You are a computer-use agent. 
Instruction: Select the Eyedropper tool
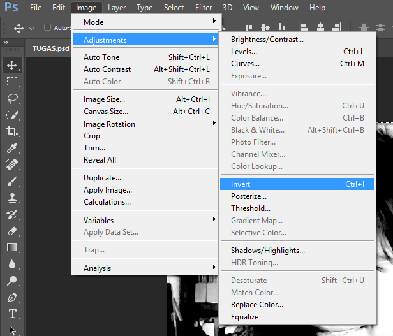(12, 148)
